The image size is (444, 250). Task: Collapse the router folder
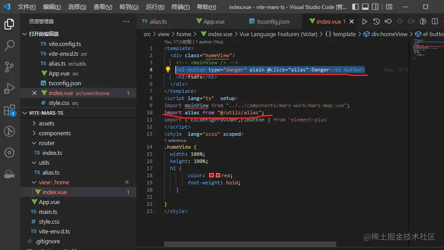pos(34,143)
